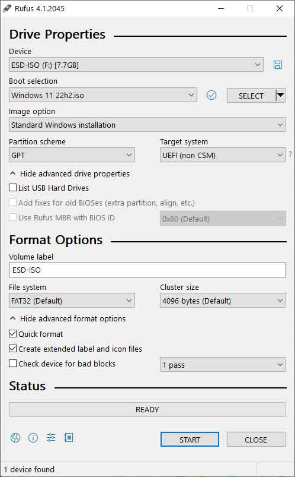Open the language globe icon
295x477 pixels.
pyautogui.click(x=15, y=438)
